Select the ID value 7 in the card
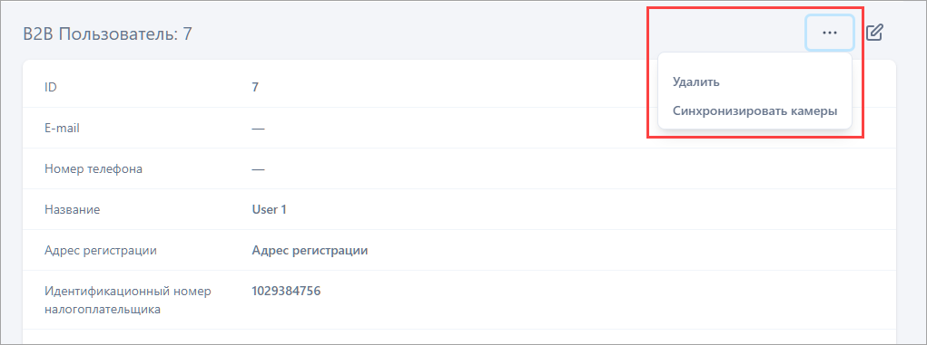927x345 pixels. 255,87
